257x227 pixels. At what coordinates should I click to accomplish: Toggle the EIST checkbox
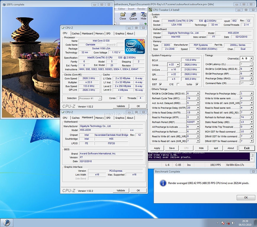point(161,84)
